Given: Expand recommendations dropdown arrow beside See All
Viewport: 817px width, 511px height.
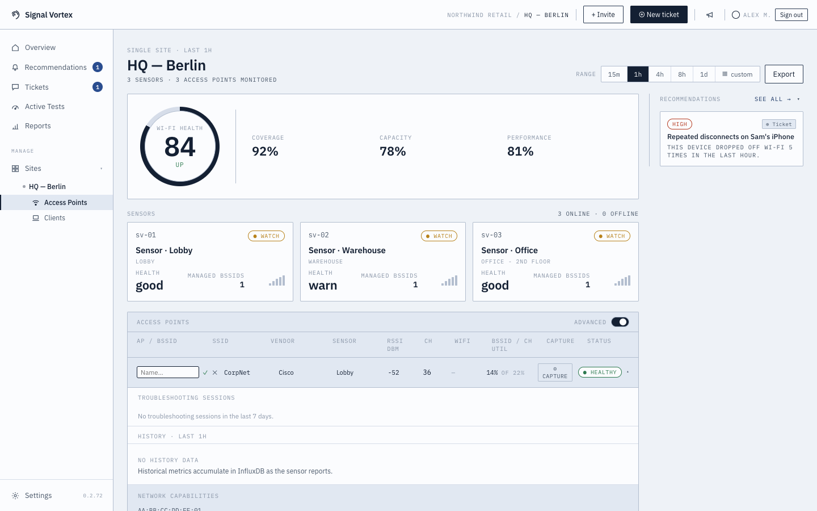Looking at the screenshot, I should tap(798, 99).
